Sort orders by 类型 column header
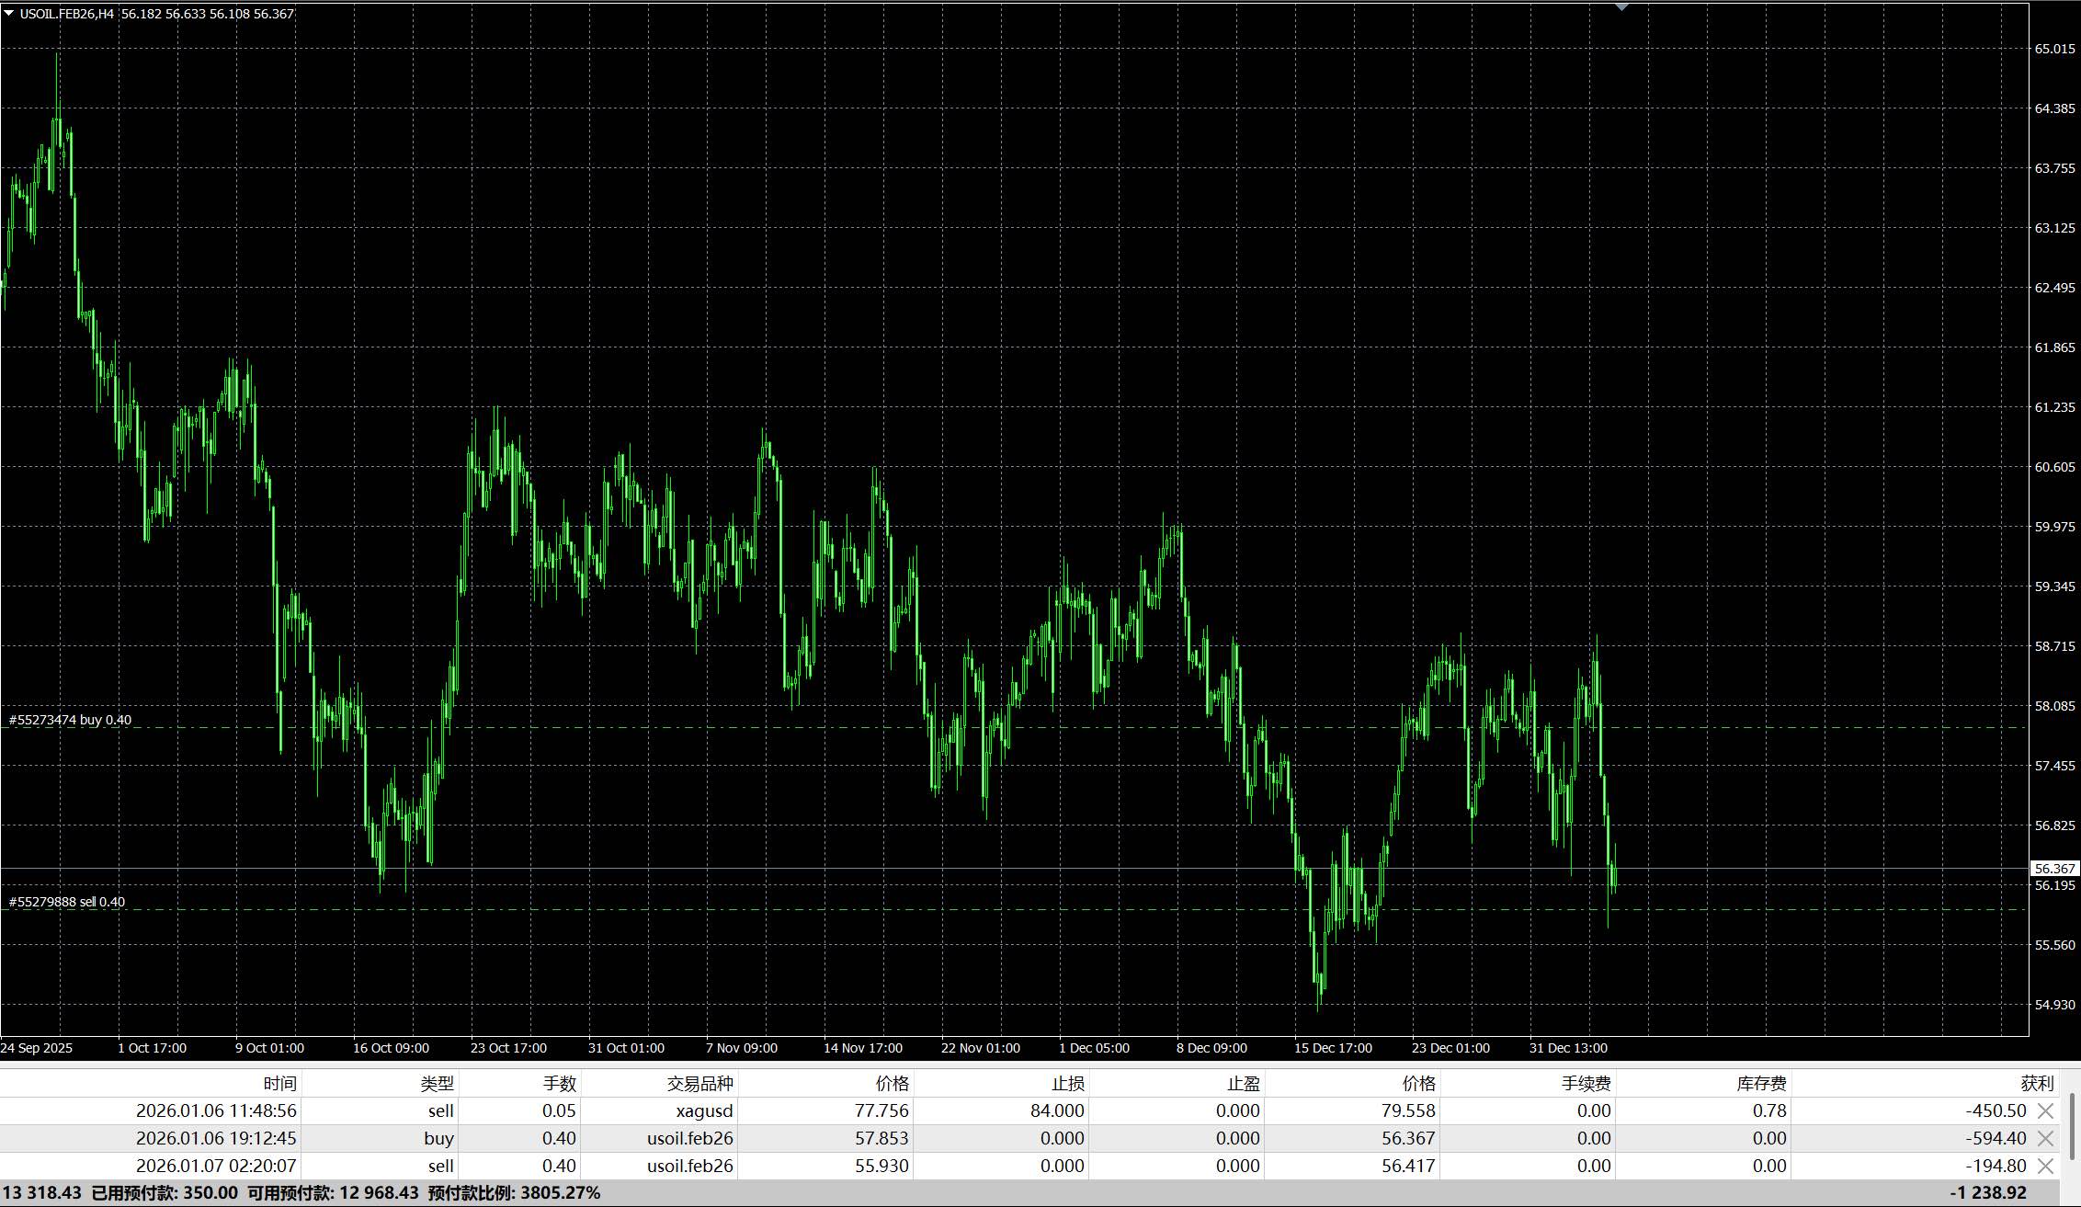 click(x=437, y=1084)
